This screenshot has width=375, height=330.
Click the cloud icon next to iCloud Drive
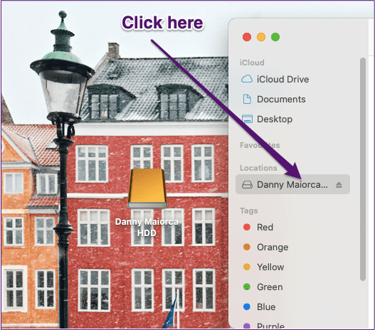click(x=247, y=79)
